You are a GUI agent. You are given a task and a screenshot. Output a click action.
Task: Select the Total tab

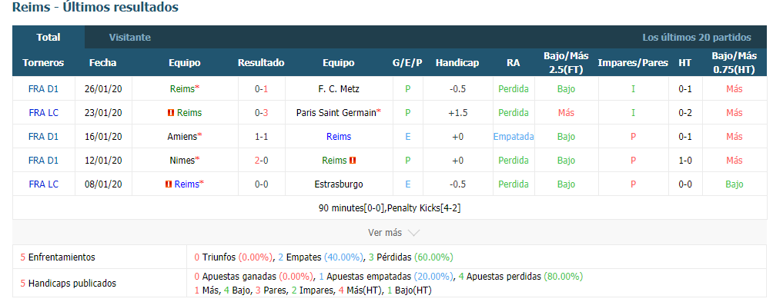click(49, 38)
